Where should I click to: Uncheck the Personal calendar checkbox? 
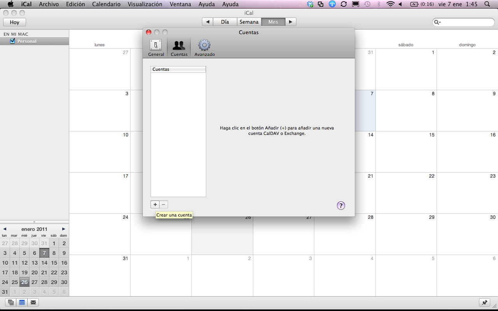click(x=12, y=41)
